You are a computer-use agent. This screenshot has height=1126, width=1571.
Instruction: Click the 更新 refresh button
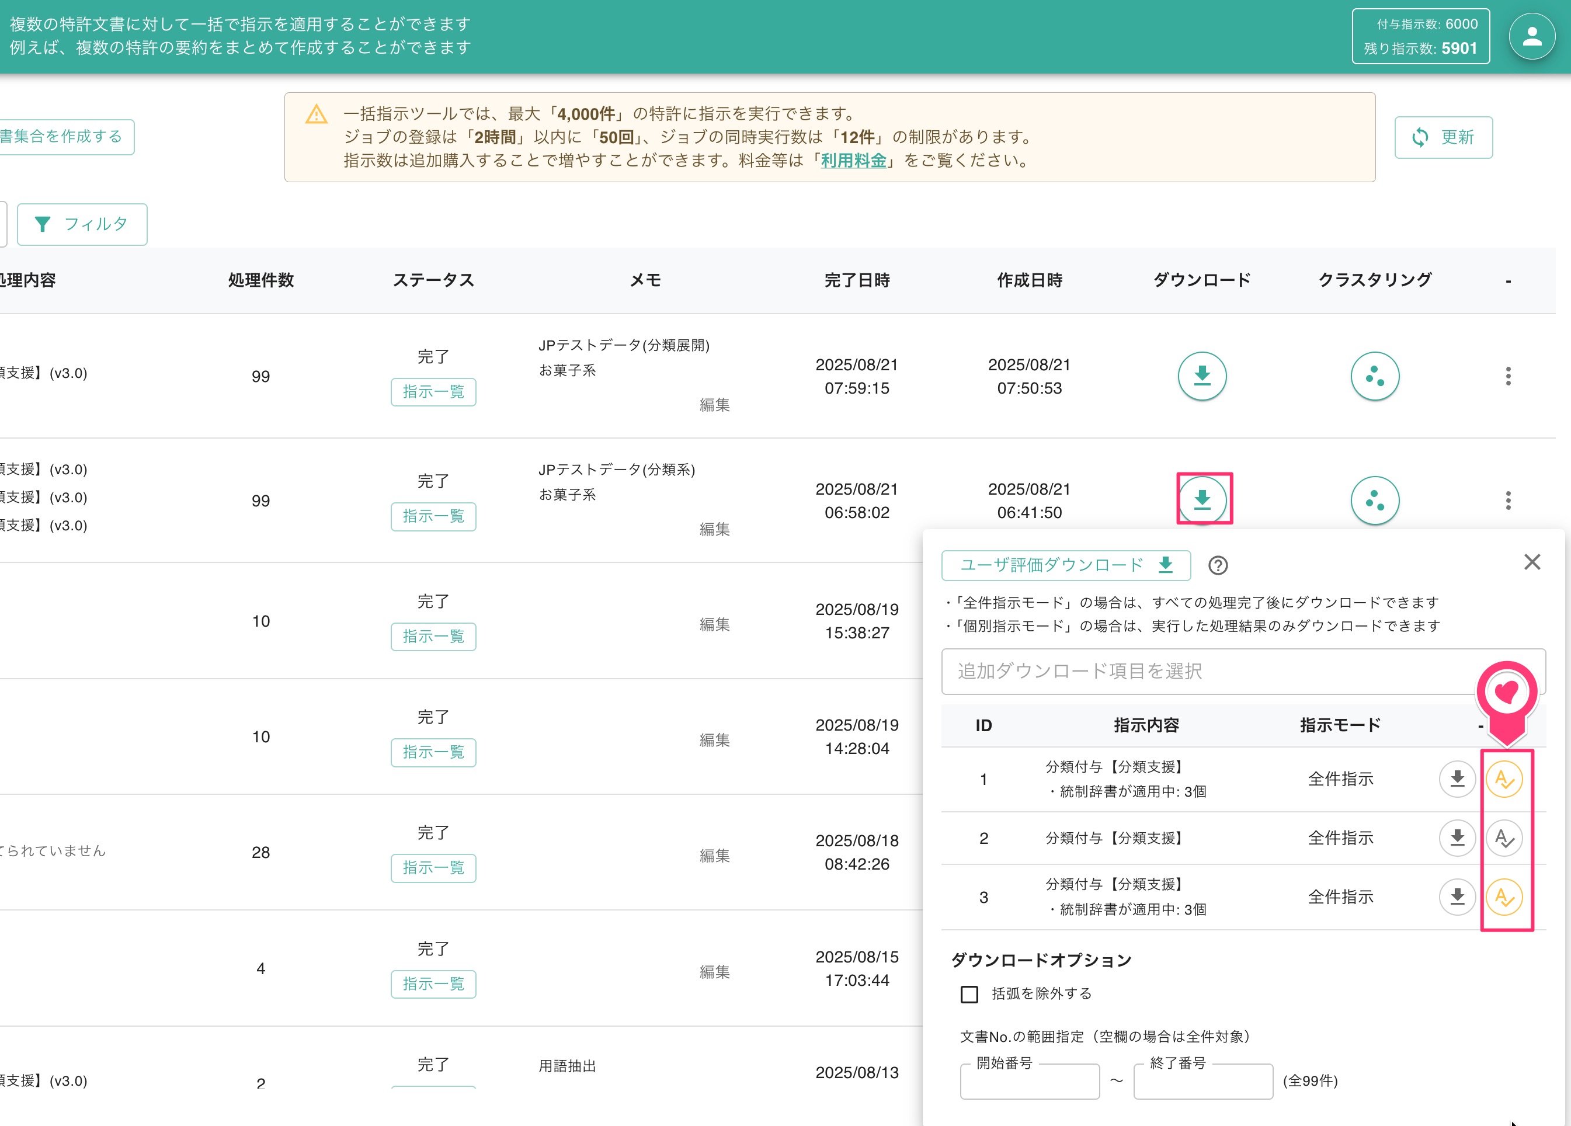1443,137
